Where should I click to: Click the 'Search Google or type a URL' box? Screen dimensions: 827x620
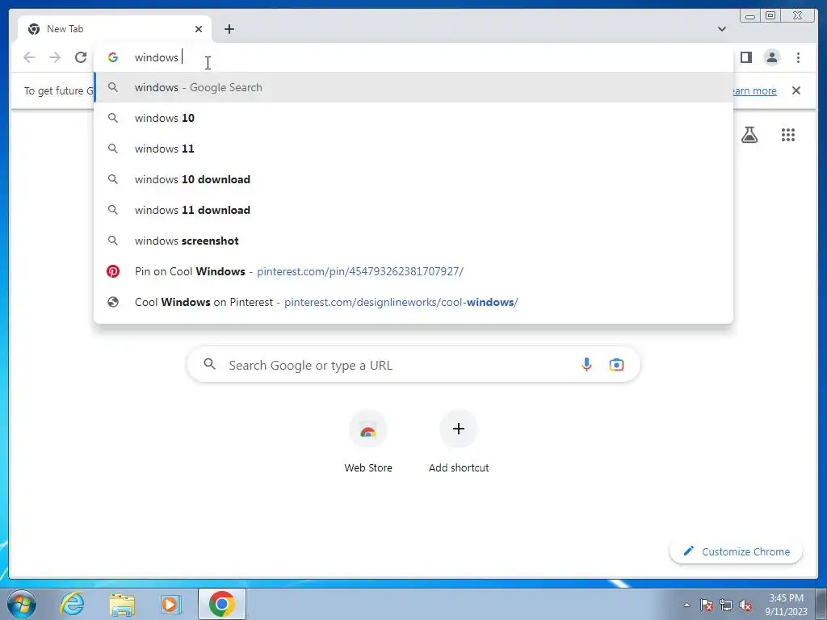click(x=413, y=364)
